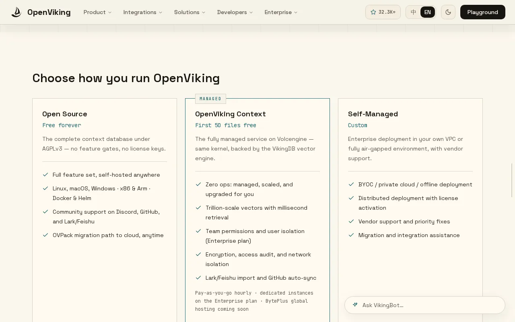This screenshot has width=515, height=322.
Task: Open the Integrations menu
Action: pos(143,12)
